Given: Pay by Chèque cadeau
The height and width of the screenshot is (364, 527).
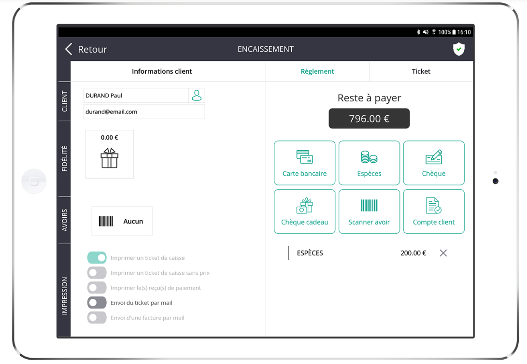Looking at the screenshot, I should coord(304,211).
